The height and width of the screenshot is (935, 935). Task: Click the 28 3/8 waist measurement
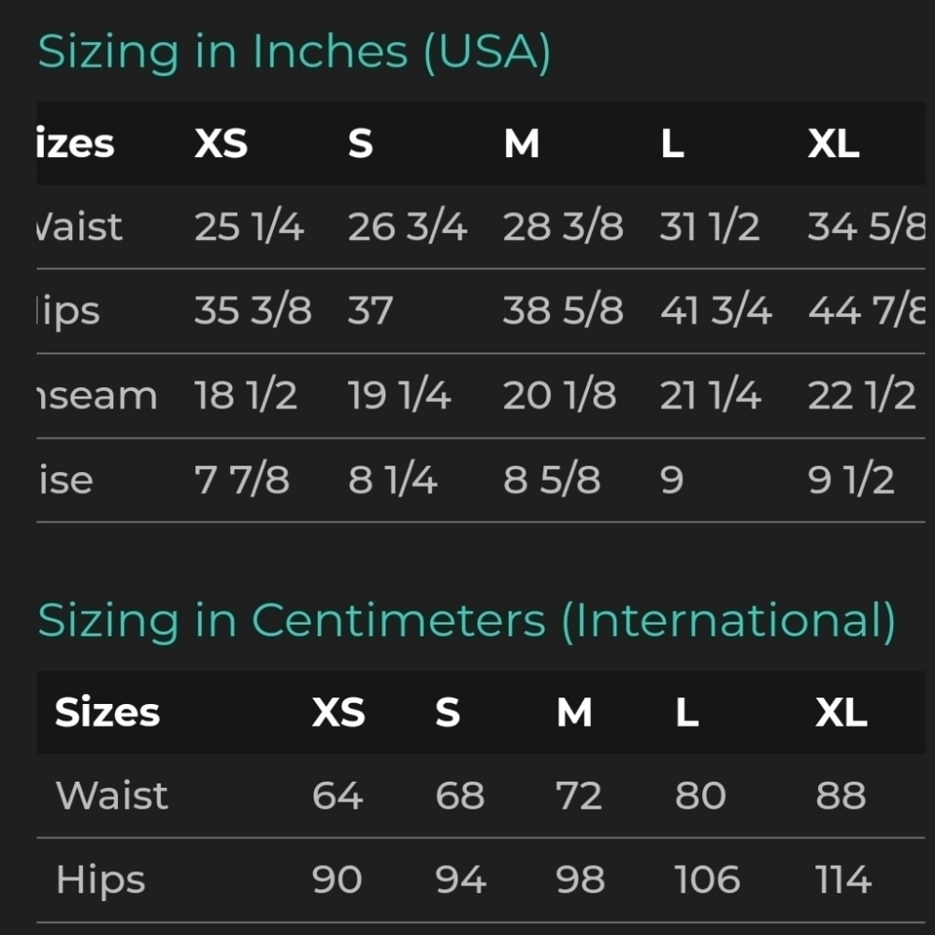coord(562,227)
